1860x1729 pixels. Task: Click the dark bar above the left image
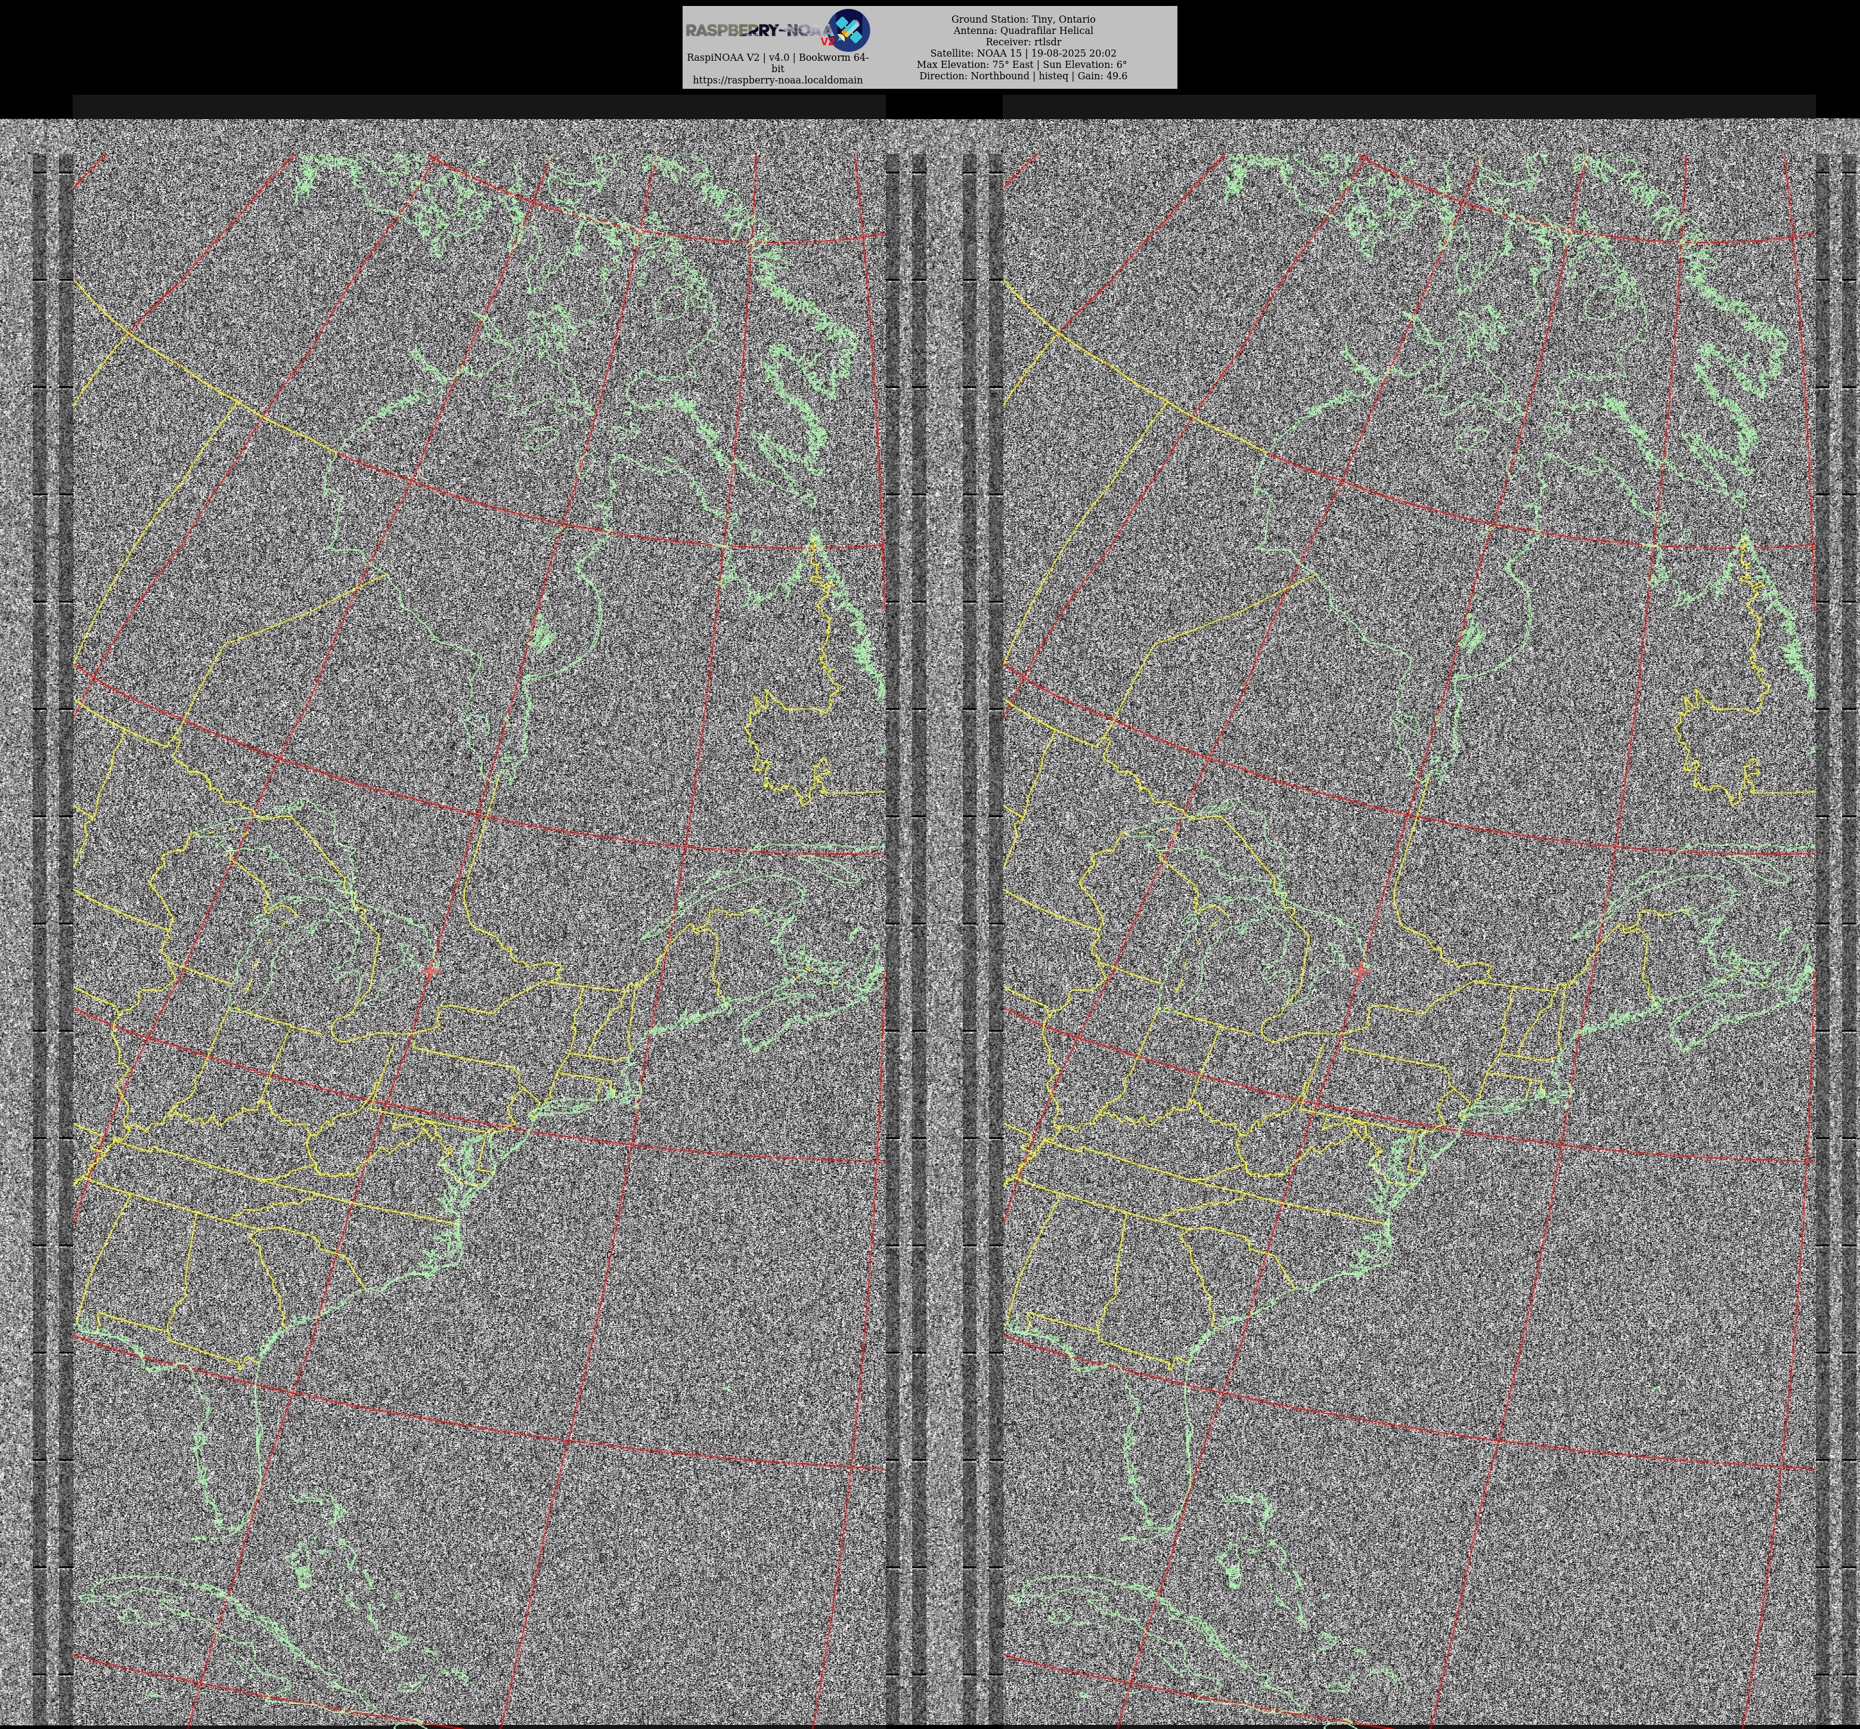(x=478, y=105)
